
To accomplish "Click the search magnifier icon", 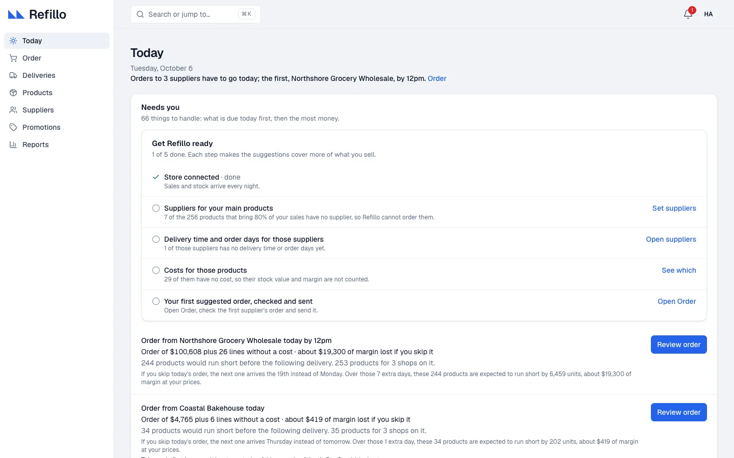I will (x=140, y=14).
